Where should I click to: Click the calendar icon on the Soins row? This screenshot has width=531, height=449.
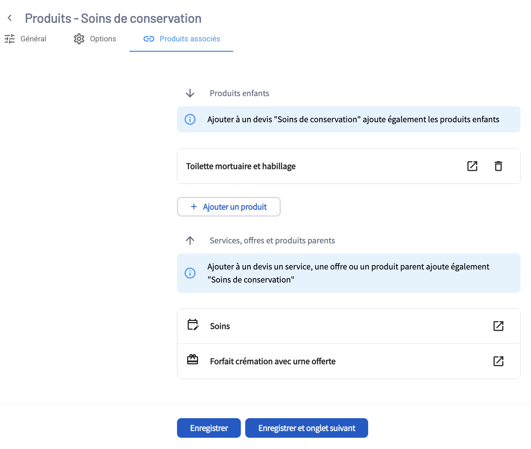193,325
